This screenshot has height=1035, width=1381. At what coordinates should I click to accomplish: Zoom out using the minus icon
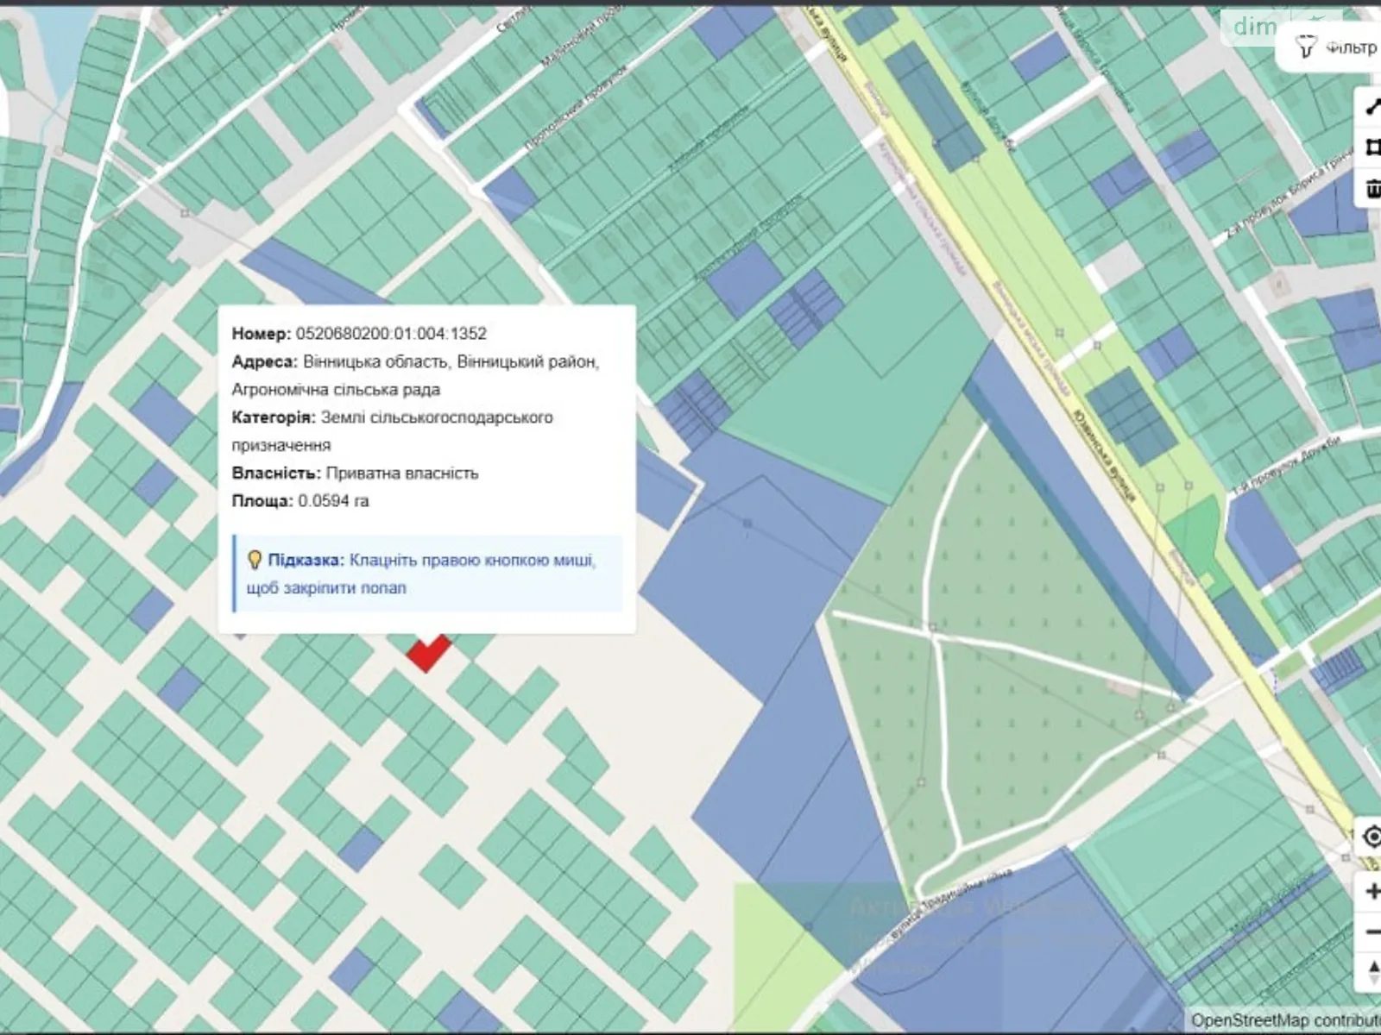[x=1374, y=931]
